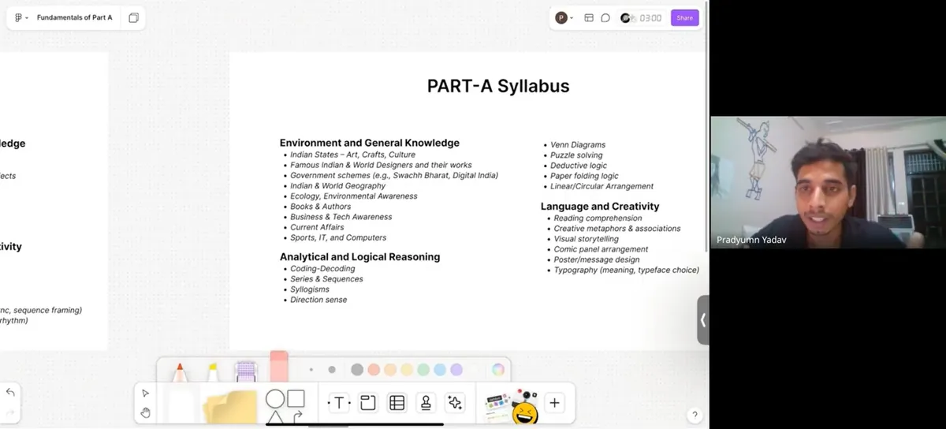Click the Books & Authors bullet
Screen dimensions: 946x429
click(321, 207)
